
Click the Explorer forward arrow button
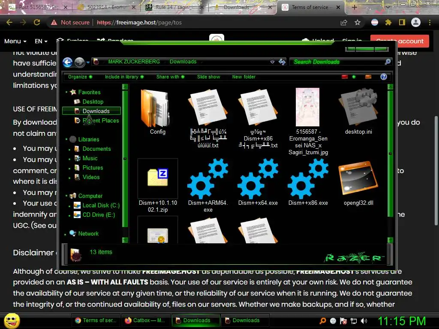point(79,62)
